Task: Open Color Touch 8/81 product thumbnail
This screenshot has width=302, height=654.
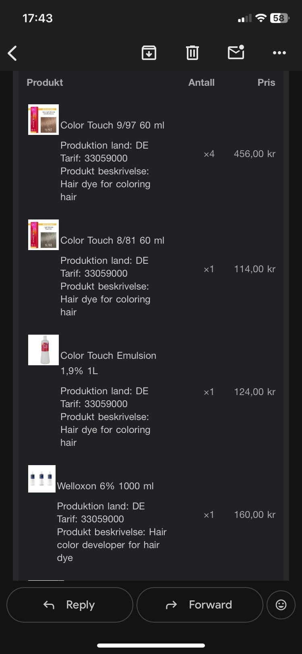Action: pos(43,235)
